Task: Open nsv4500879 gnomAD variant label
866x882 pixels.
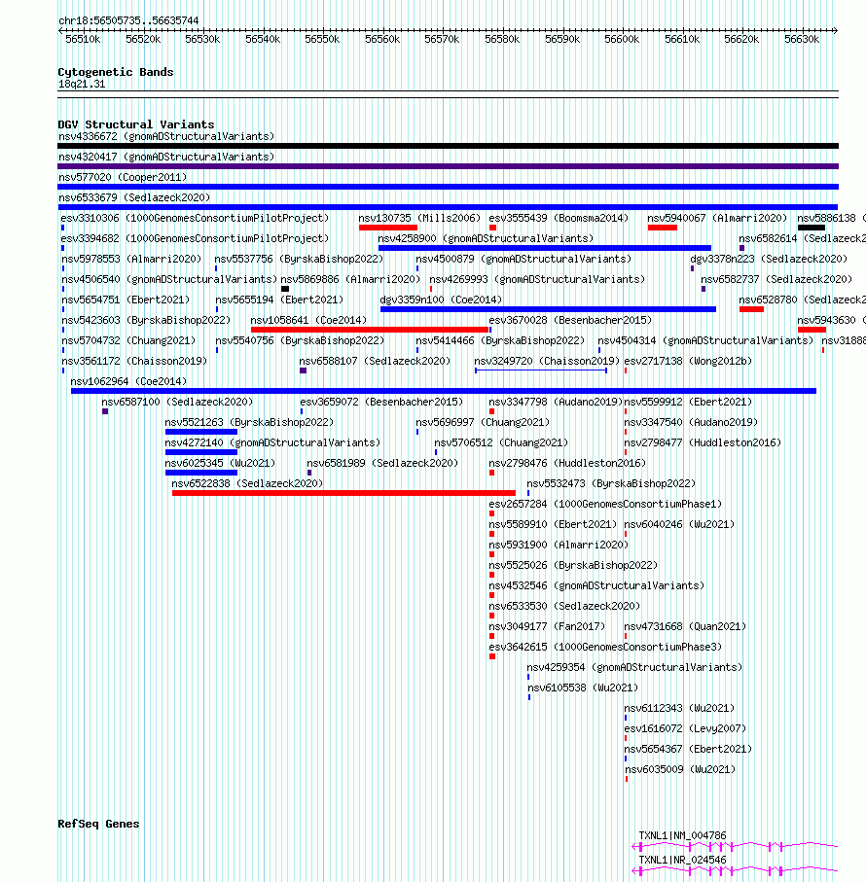Action: [x=523, y=259]
